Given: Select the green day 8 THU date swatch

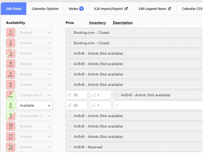Looking at the screenshot, I should (11, 105).
